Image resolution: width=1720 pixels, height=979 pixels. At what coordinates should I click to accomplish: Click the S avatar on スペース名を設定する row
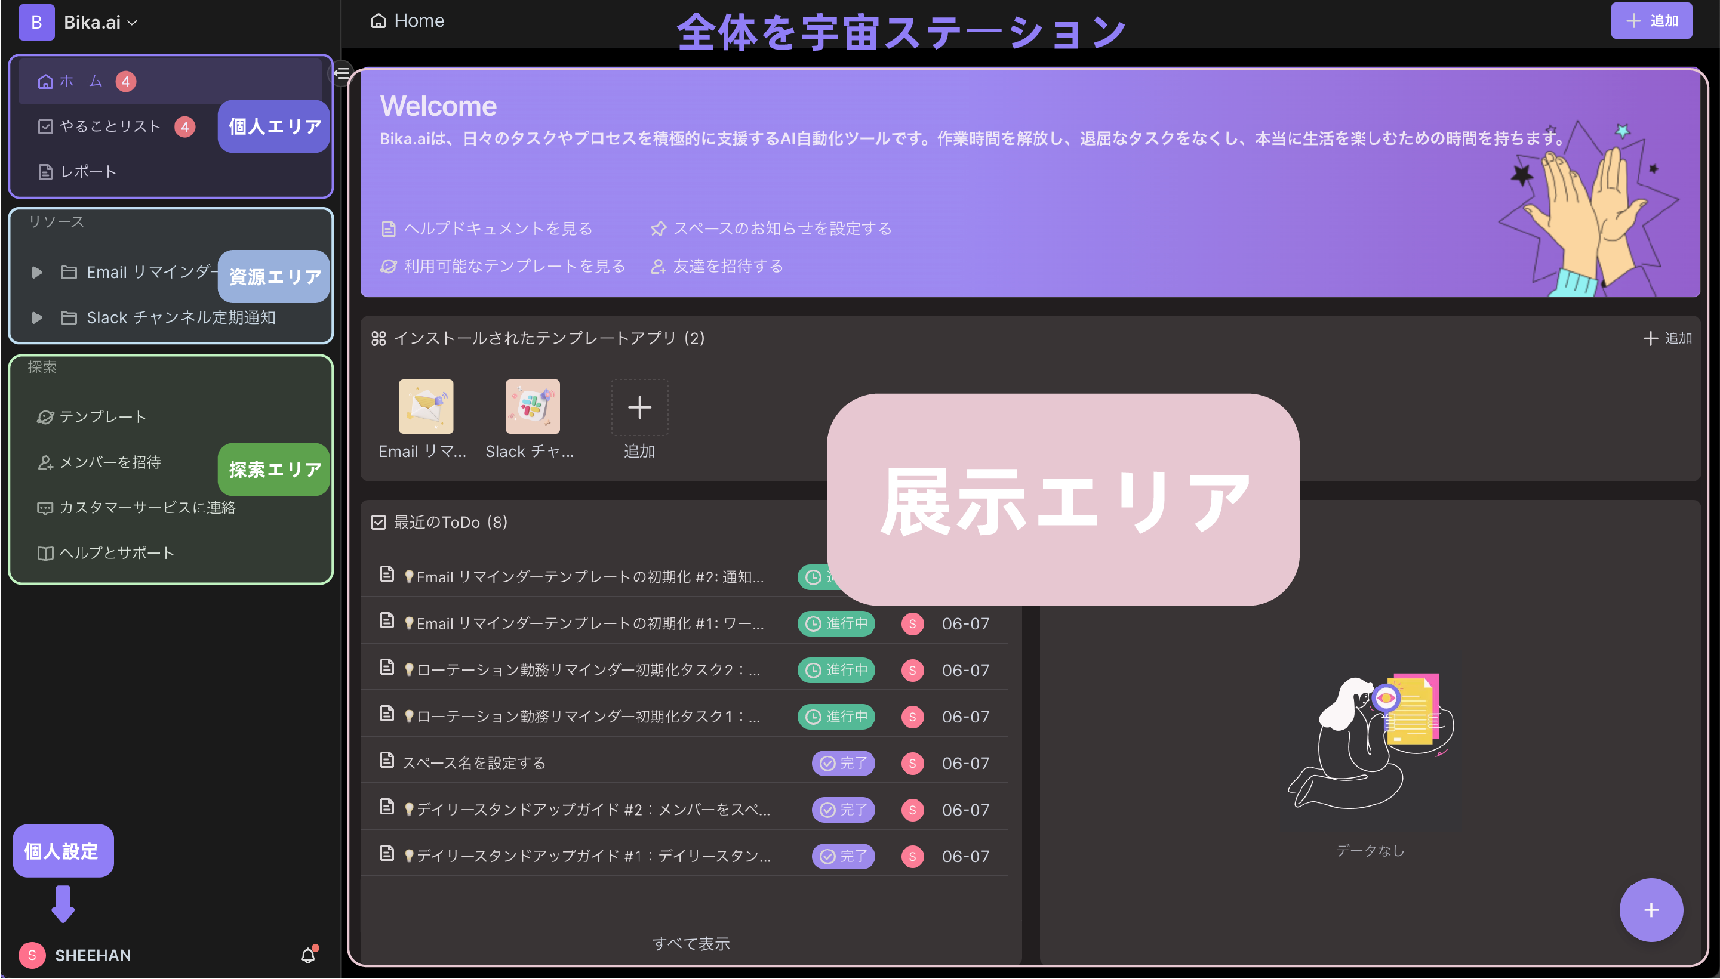coord(912,763)
